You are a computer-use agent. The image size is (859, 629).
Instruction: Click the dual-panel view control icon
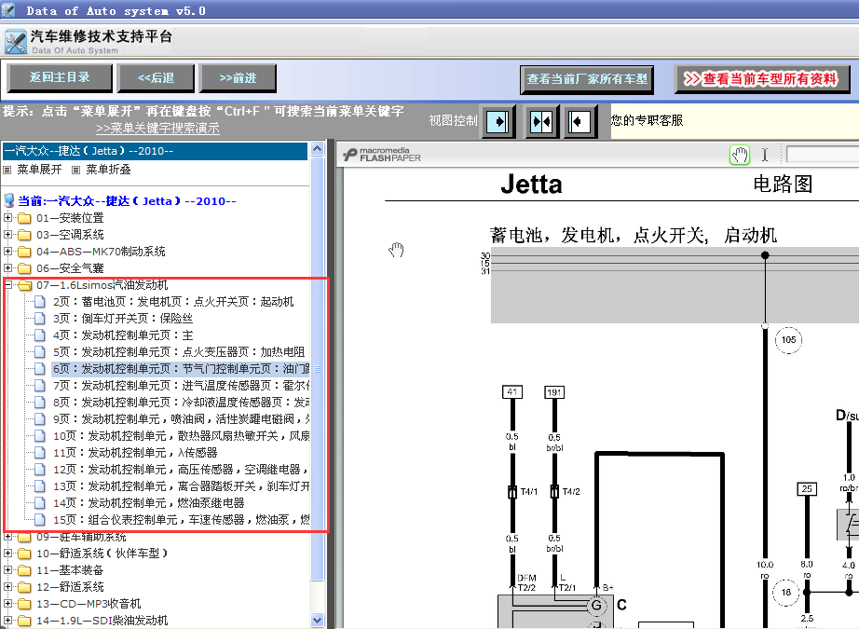click(540, 121)
